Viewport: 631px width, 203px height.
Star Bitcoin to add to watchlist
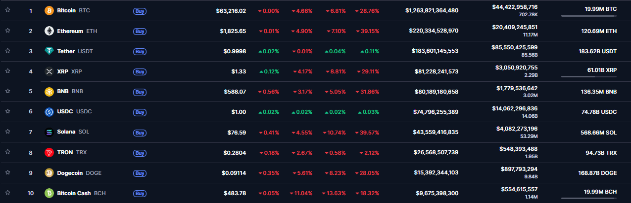coord(8,10)
